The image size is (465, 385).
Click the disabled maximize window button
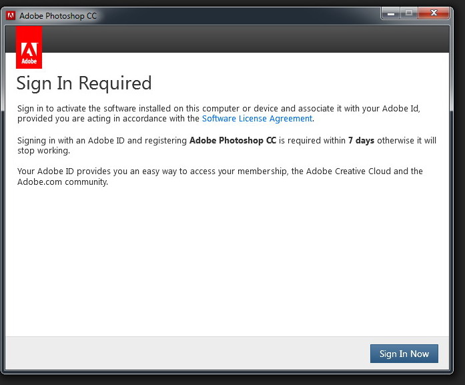point(409,13)
